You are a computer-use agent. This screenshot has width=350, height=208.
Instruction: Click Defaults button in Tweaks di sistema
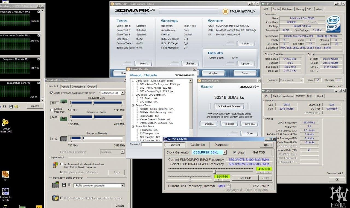pos(120,206)
